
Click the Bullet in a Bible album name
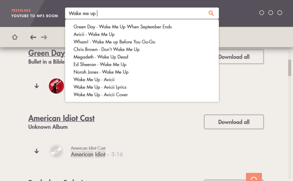(x=47, y=62)
